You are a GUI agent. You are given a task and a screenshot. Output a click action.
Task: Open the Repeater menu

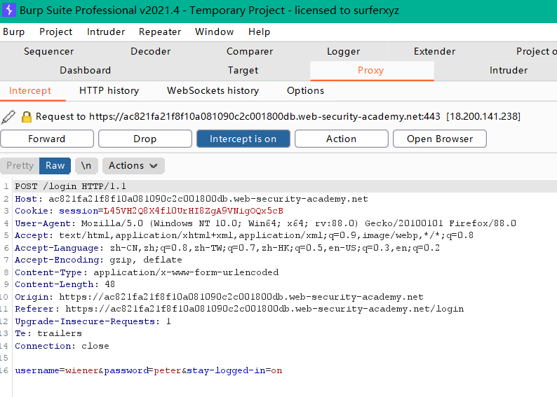[x=160, y=32]
